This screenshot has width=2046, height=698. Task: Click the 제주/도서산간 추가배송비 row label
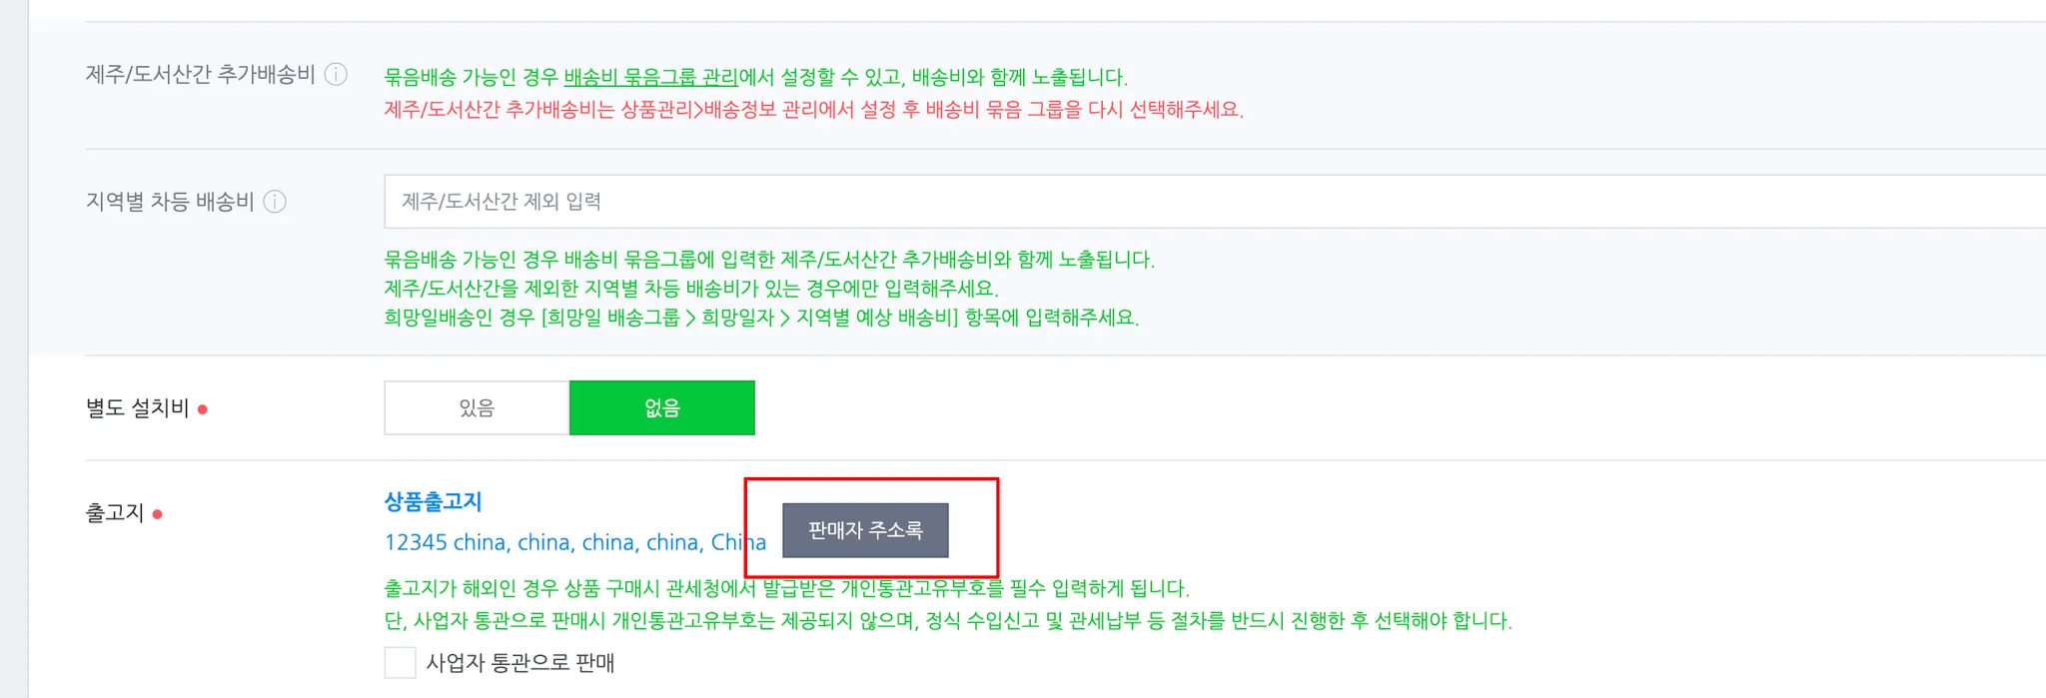pos(201,75)
